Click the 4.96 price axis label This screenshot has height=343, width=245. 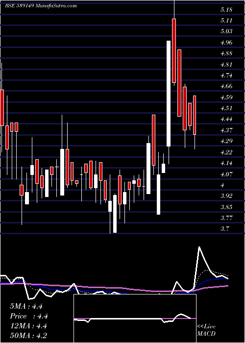click(x=226, y=43)
